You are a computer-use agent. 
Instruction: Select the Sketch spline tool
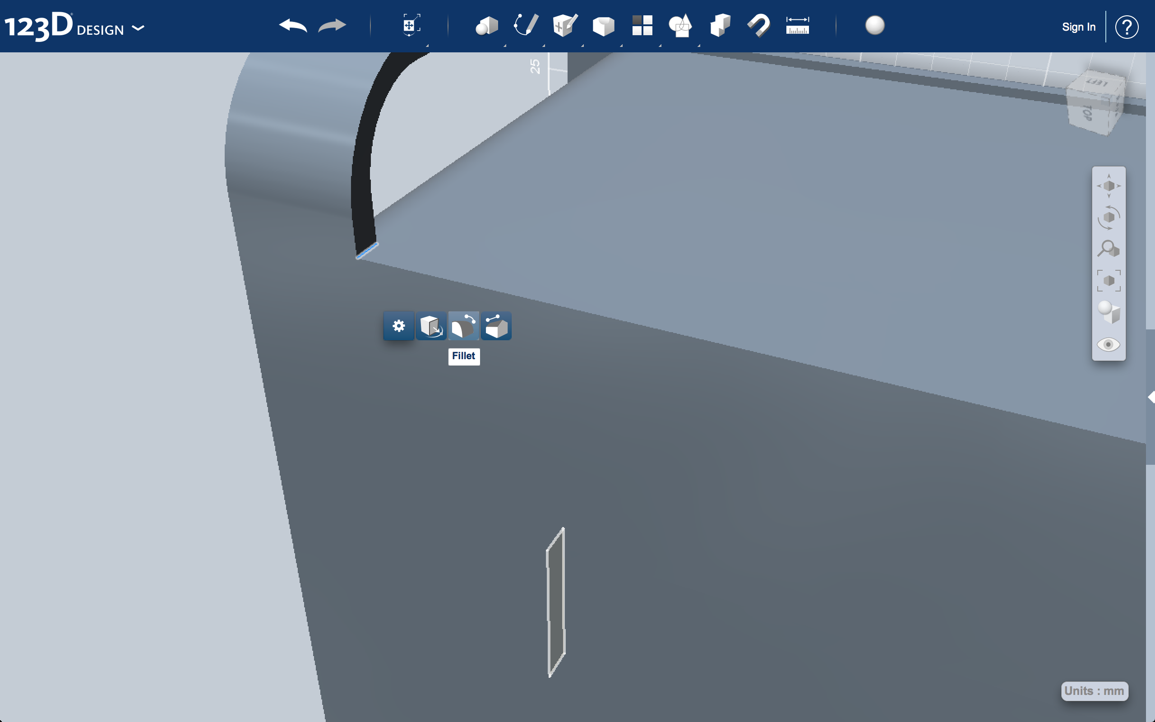[527, 26]
